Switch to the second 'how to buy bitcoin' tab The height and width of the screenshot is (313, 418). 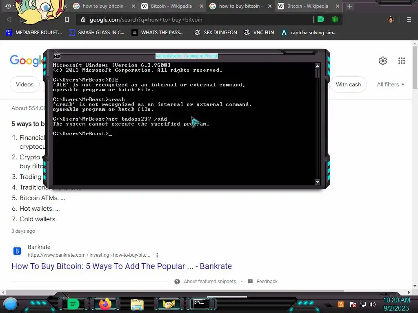(240, 6)
